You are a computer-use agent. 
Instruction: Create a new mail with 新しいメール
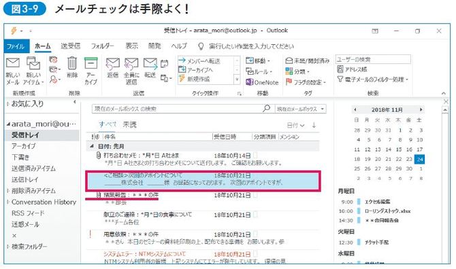point(13,71)
